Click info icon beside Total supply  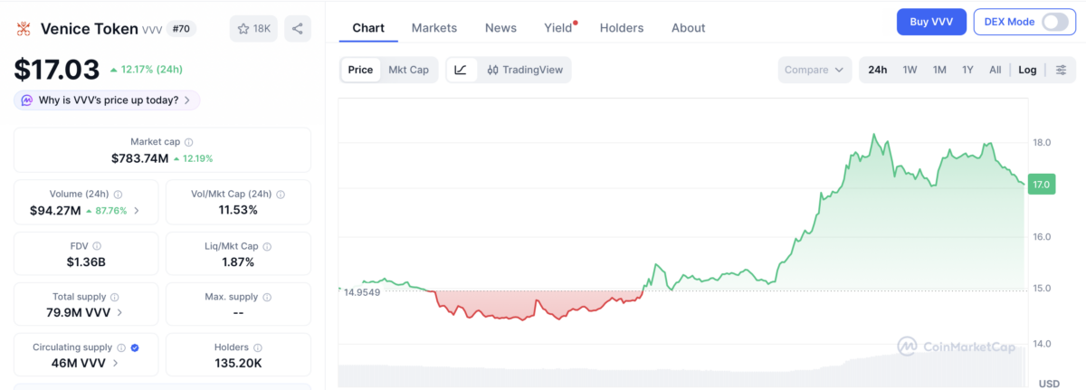click(114, 297)
